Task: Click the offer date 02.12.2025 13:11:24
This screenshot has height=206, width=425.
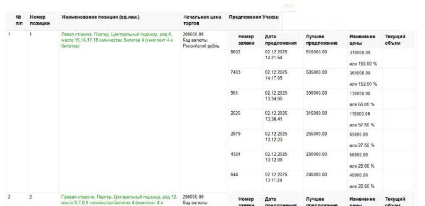Action: pyautogui.click(x=276, y=177)
